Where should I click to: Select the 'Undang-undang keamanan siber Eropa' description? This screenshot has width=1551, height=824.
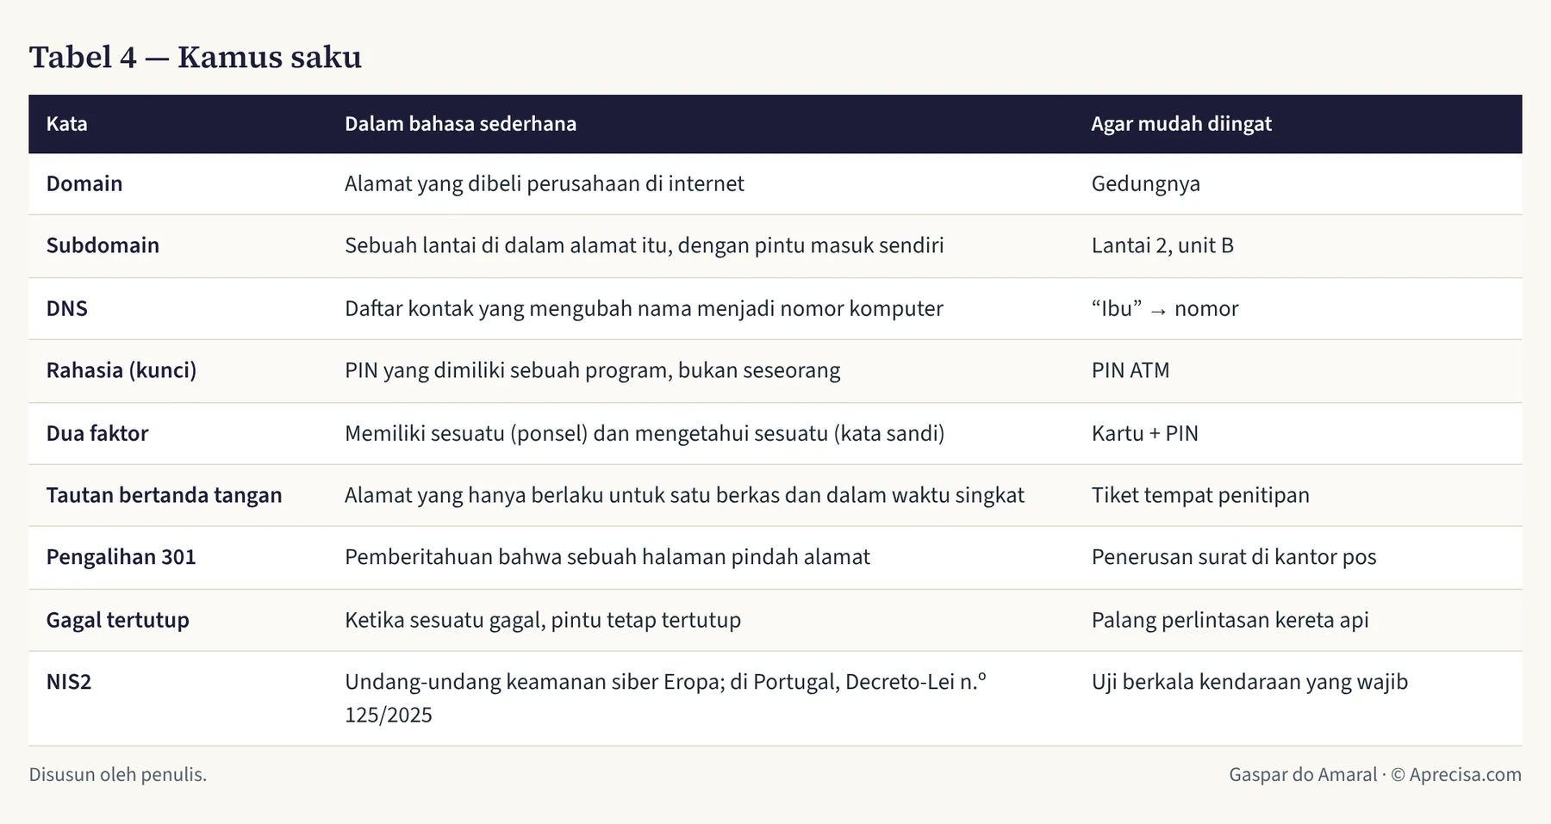[x=665, y=698]
